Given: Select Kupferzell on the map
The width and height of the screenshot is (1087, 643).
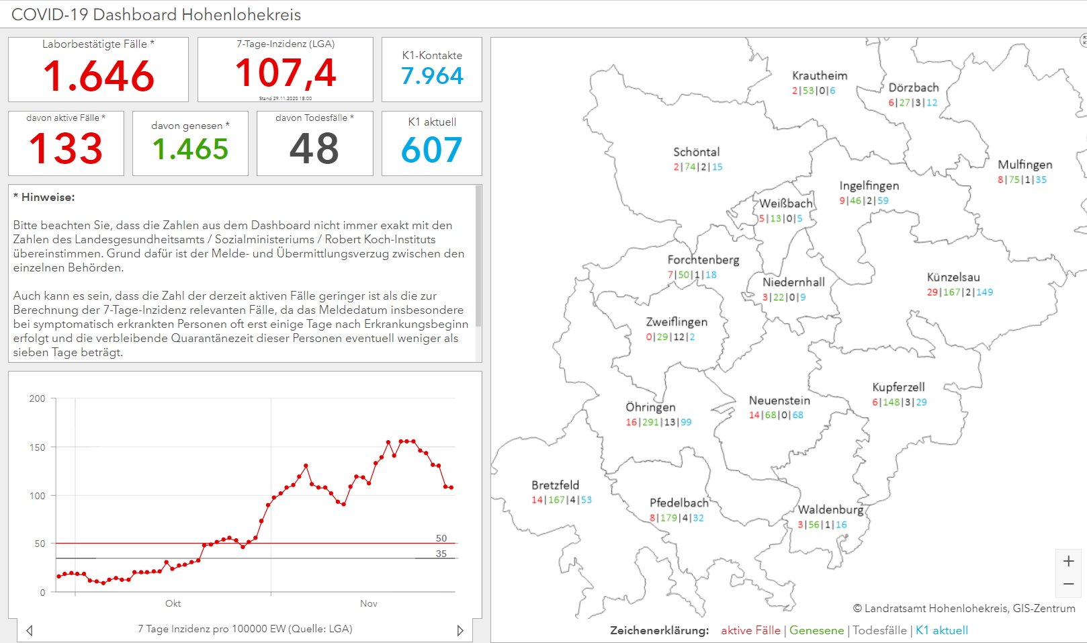Looking at the screenshot, I should [x=898, y=387].
